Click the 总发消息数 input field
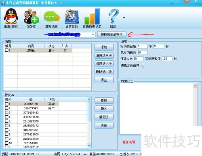 [x=142, y=53]
